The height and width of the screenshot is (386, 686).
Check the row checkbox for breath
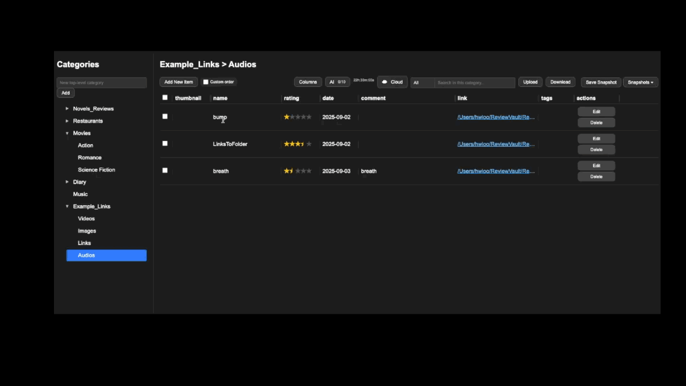[165, 170]
